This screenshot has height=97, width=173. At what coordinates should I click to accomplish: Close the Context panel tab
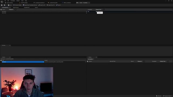coord(10,57)
